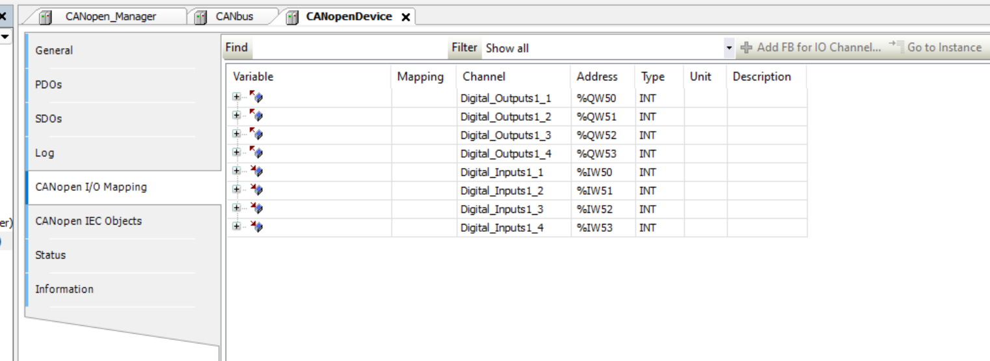The width and height of the screenshot is (990, 361).
Task: Expand the Digital_Outputs1_2 variable row
Action: tap(237, 115)
